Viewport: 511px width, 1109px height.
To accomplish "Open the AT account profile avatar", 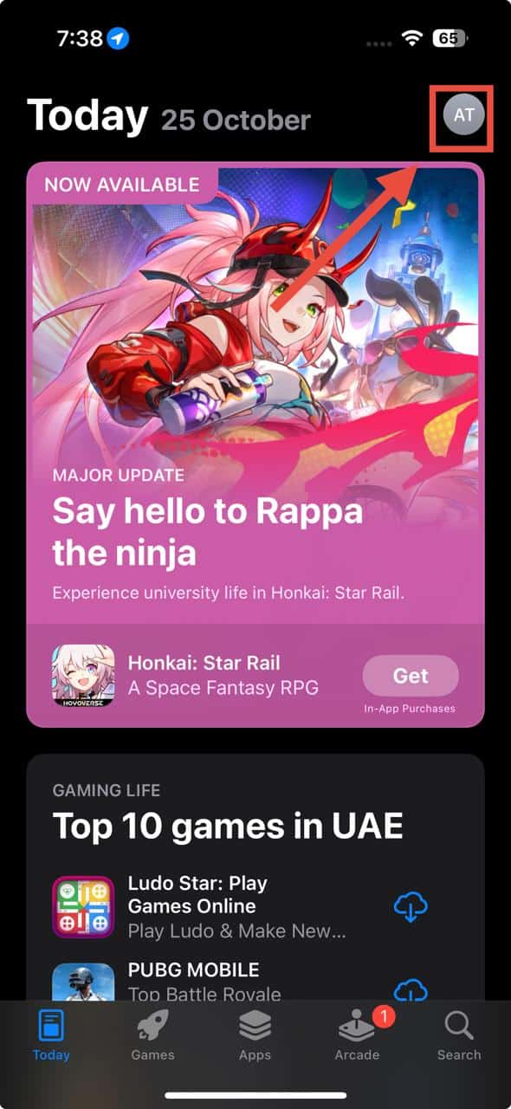I will [x=464, y=116].
